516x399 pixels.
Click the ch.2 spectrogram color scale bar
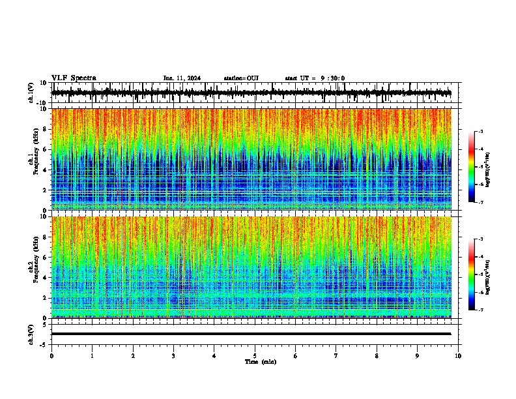point(472,274)
